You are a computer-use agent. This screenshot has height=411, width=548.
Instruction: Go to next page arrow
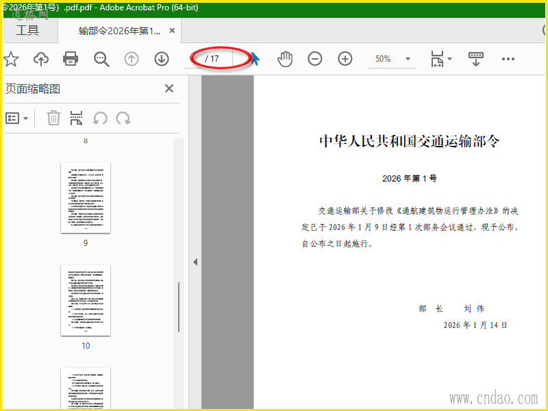[x=162, y=59]
